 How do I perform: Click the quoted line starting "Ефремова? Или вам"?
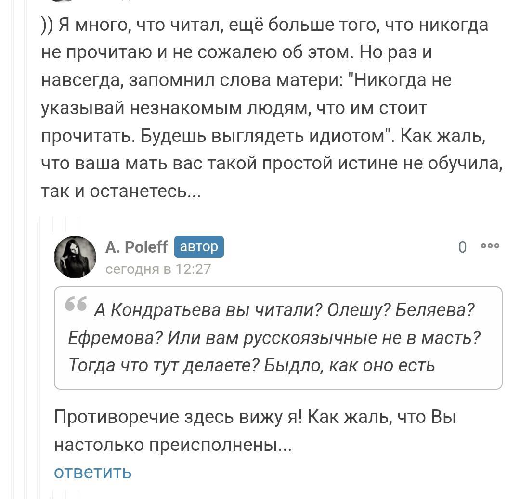tap(274, 338)
